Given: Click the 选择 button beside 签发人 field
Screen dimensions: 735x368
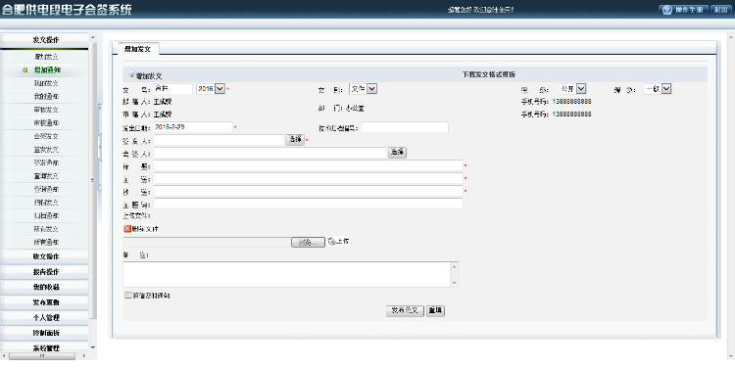Looking at the screenshot, I should (x=295, y=140).
